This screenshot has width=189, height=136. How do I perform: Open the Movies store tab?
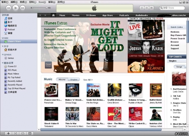76,15
